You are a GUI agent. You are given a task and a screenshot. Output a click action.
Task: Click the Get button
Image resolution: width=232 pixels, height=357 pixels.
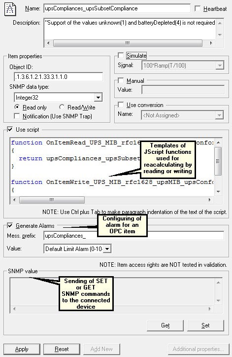click(x=166, y=325)
